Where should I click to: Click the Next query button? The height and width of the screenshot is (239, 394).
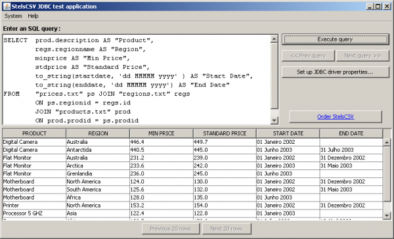click(362, 56)
